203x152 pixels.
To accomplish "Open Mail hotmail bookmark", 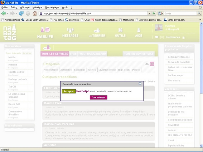I will pyautogui.click(x=127, y=20).
